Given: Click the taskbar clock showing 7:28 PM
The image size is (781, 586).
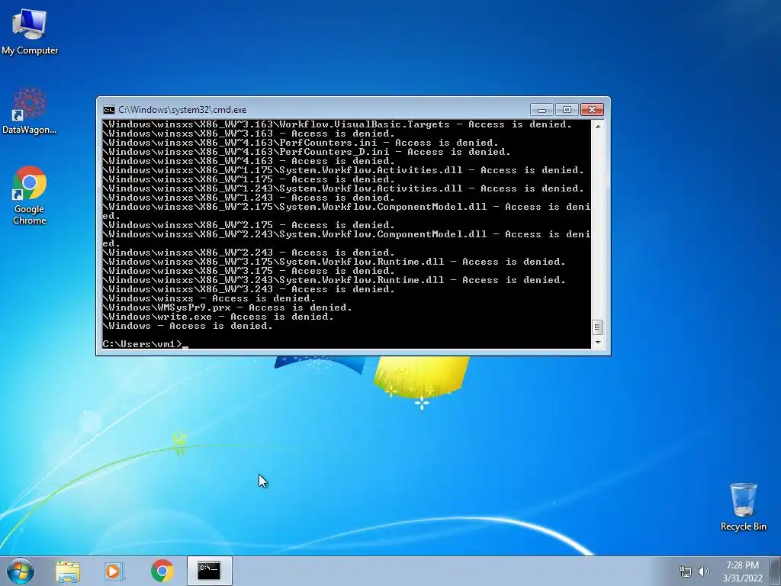Looking at the screenshot, I should (x=742, y=565).
